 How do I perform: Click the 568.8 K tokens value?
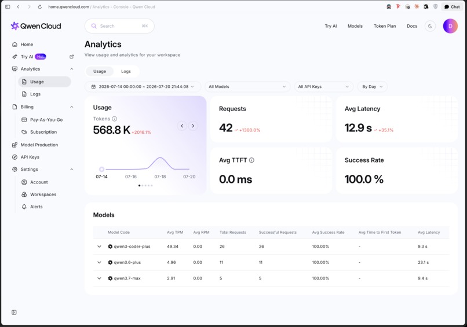pos(112,130)
